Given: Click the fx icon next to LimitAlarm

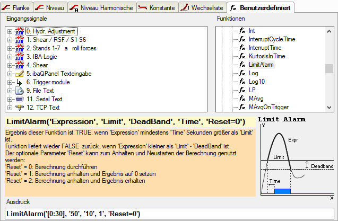Looking at the screenshot, I should click(x=242, y=65).
